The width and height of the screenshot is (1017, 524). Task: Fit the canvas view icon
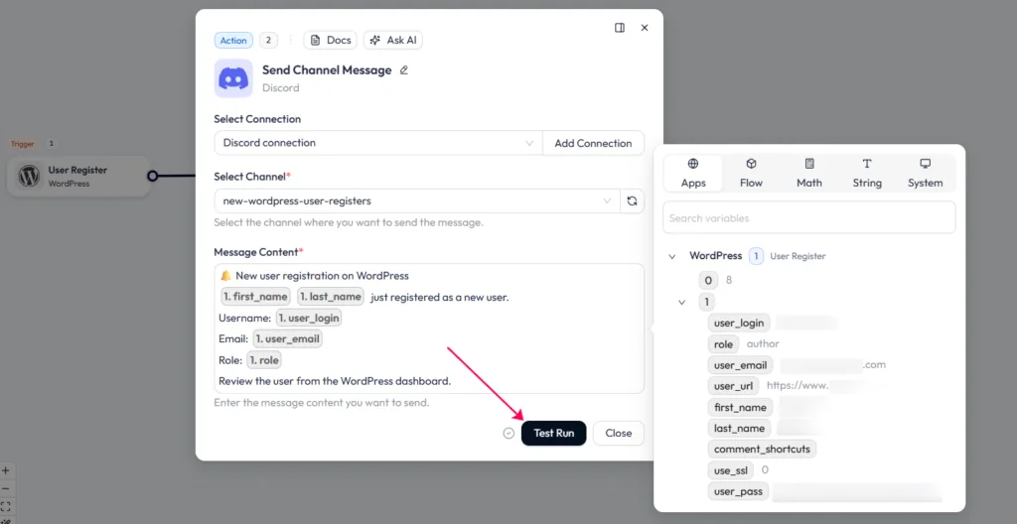point(5,505)
